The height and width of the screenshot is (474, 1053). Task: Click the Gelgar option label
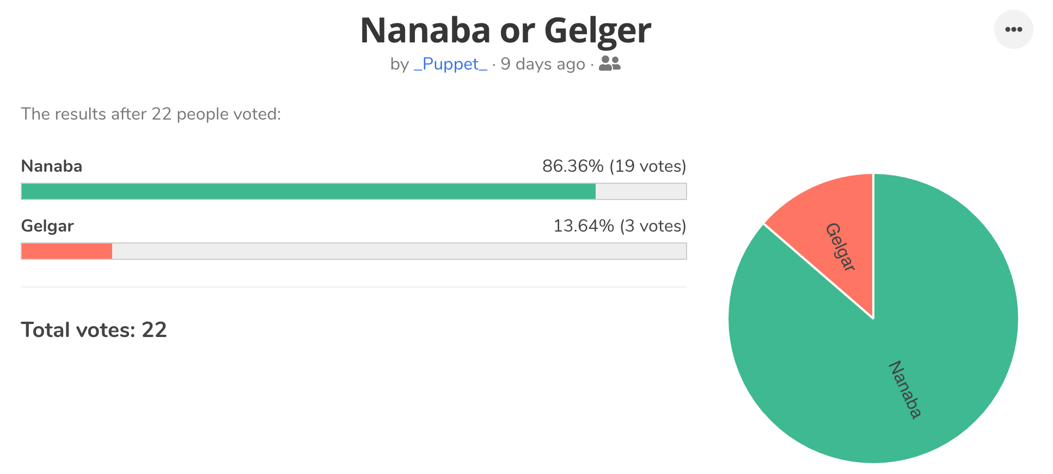(47, 226)
